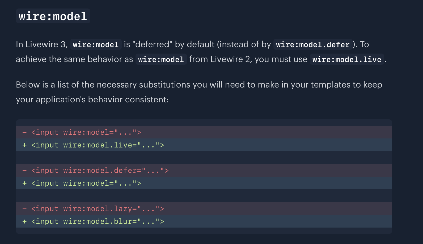Click inline code wire:model after 'Livewire 3,'

coord(96,44)
